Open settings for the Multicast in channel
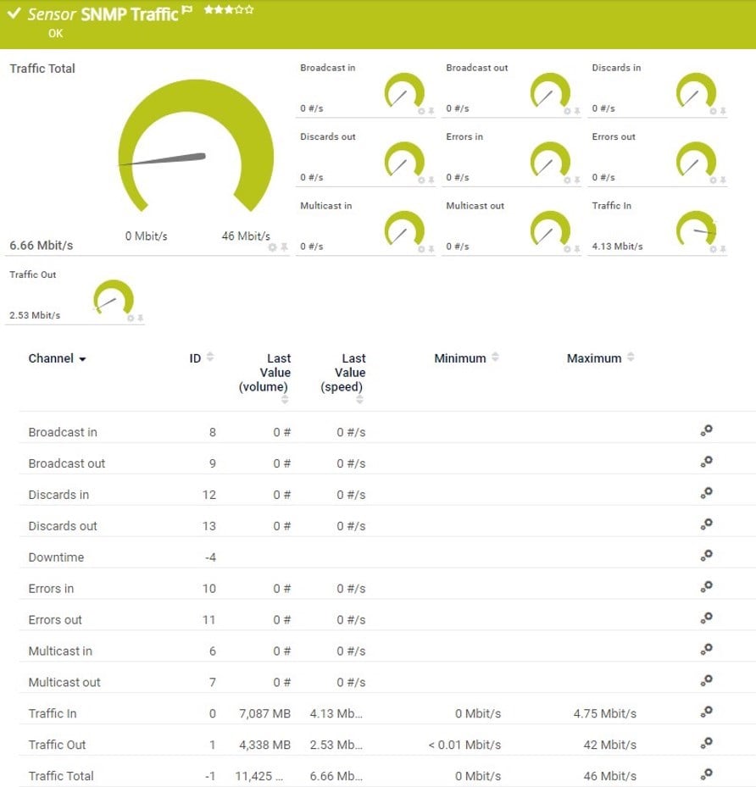756x787 pixels. coord(707,650)
